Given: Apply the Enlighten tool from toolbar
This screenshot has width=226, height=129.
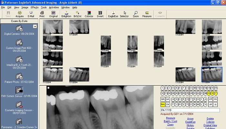Looking at the screenshot, I should point(66,14).
